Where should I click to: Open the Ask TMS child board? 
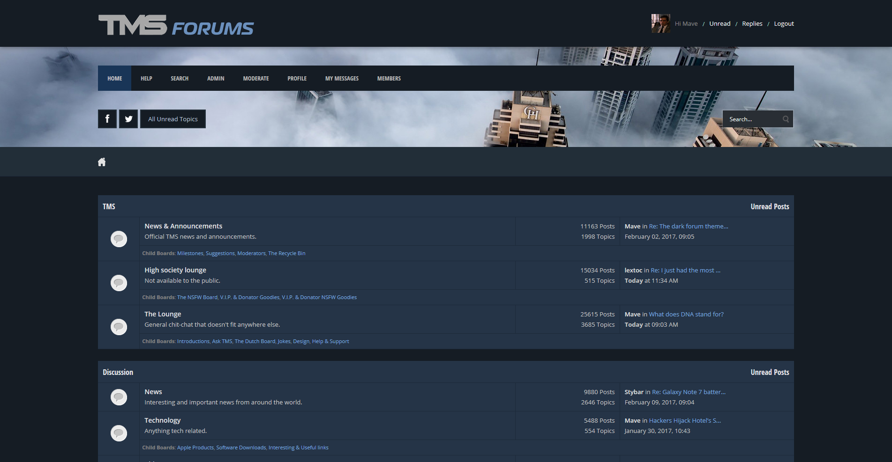tap(222, 341)
